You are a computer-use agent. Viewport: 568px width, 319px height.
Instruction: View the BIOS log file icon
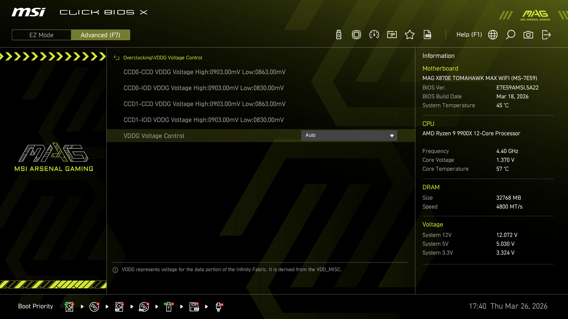click(427, 35)
